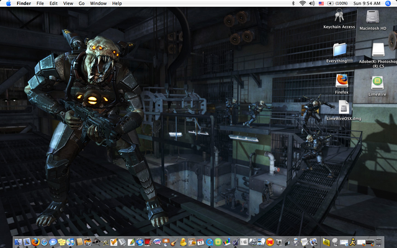Open Firefox from the dock
This screenshot has height=248, width=397.
35,241
